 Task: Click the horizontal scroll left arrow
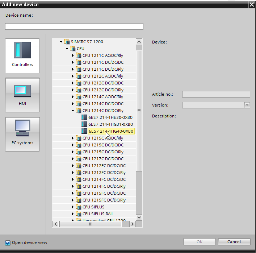point(56,224)
